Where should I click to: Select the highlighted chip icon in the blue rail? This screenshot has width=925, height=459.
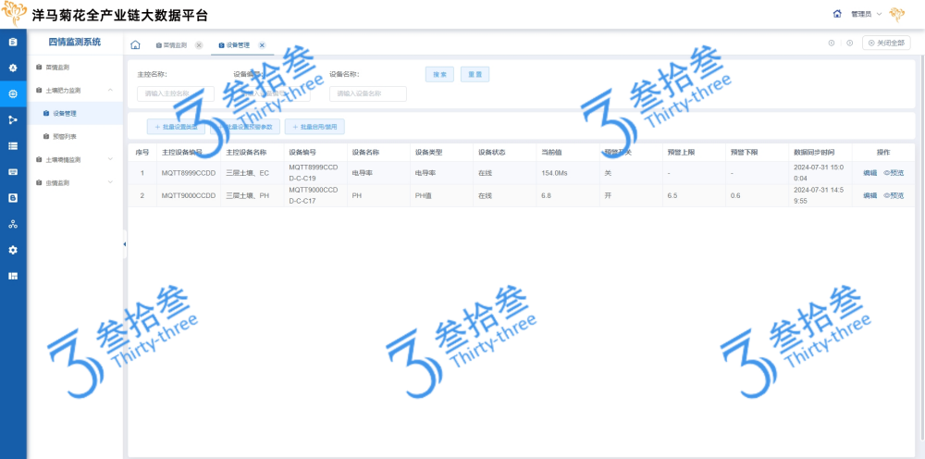13,93
